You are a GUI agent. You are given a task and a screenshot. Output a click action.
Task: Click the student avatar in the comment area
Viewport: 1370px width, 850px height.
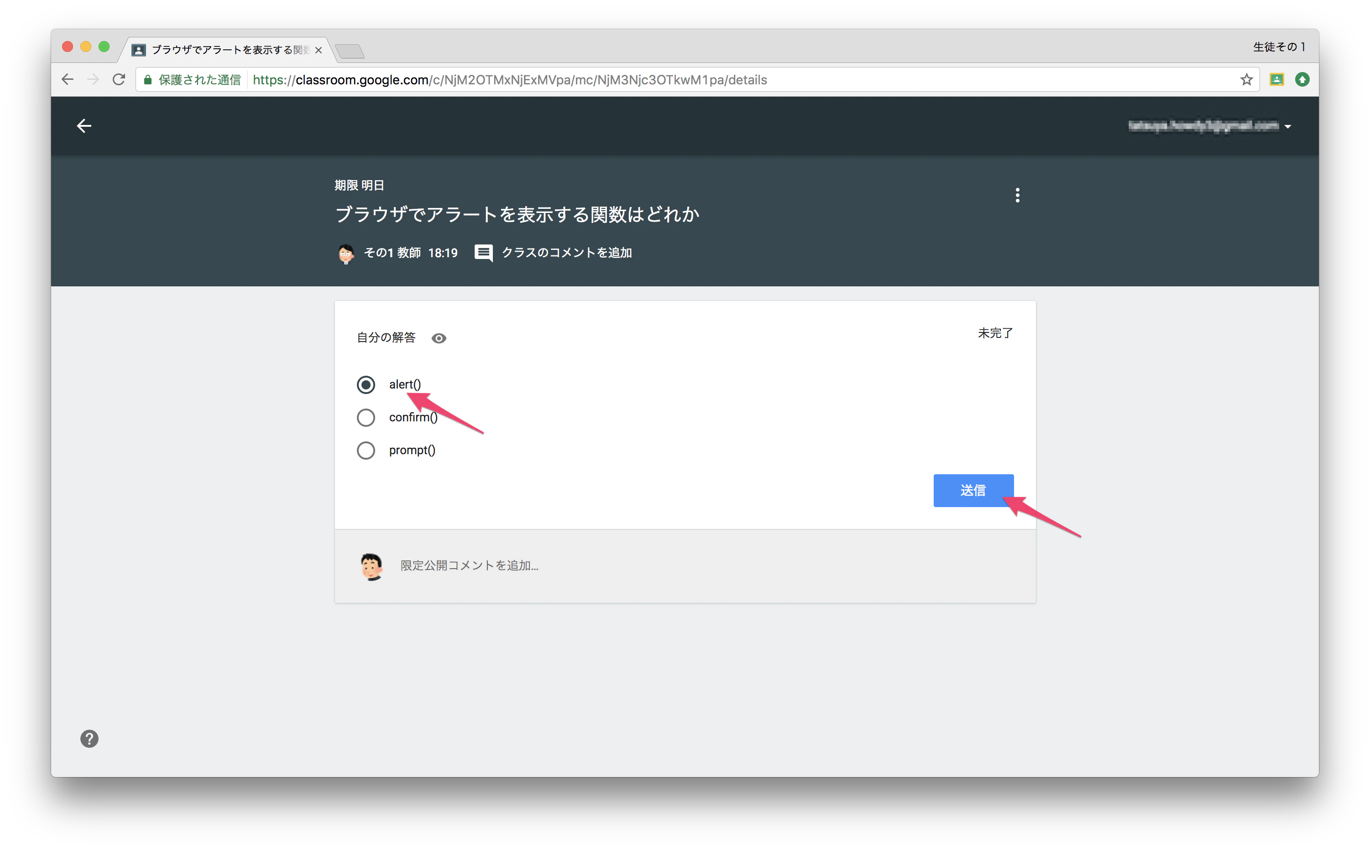pos(371,566)
